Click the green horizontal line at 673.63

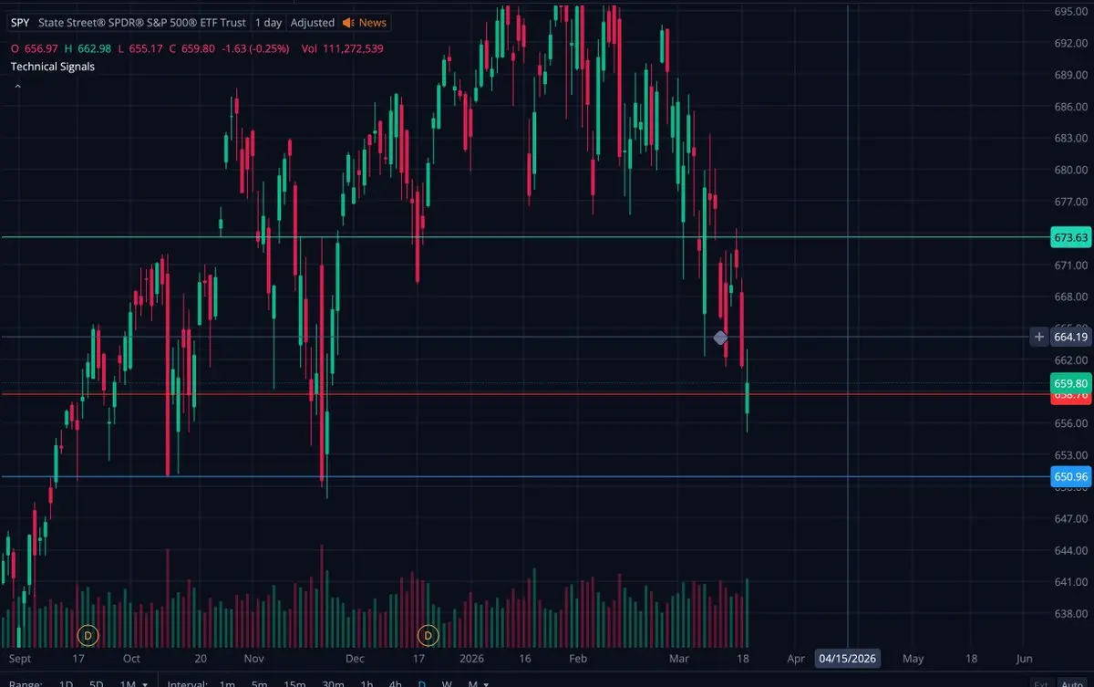(524, 237)
